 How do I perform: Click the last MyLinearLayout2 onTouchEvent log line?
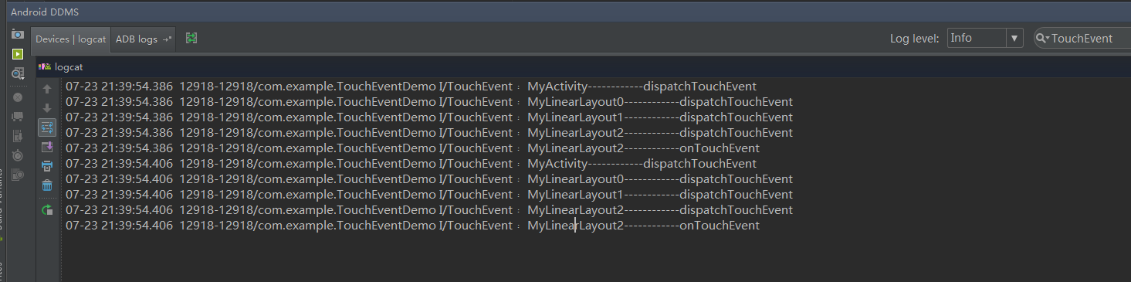[412, 226]
